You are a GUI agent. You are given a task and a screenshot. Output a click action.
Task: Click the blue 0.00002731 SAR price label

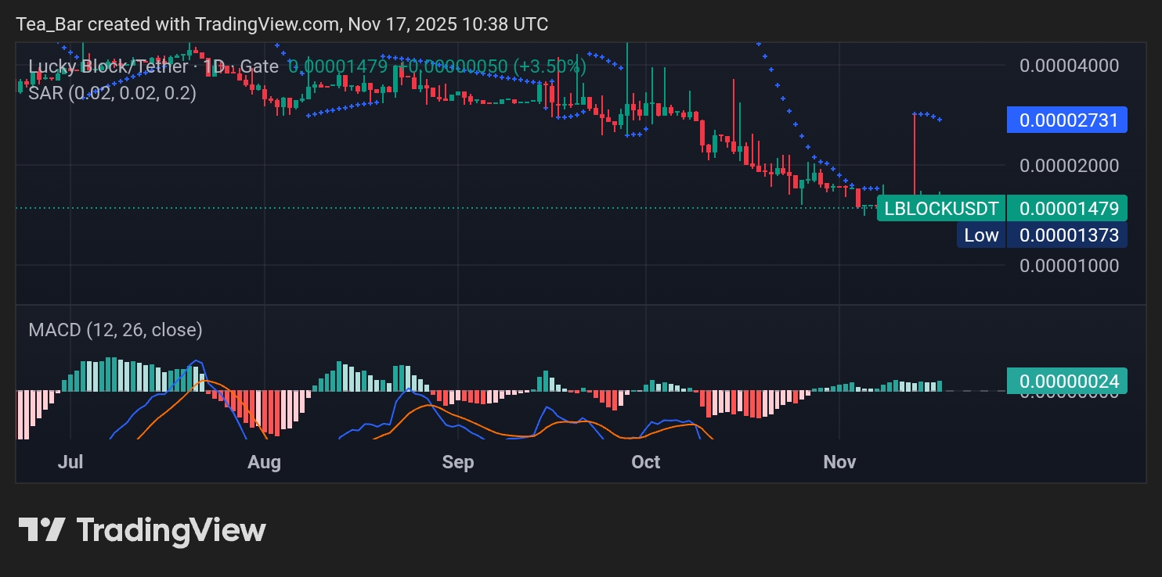1066,120
